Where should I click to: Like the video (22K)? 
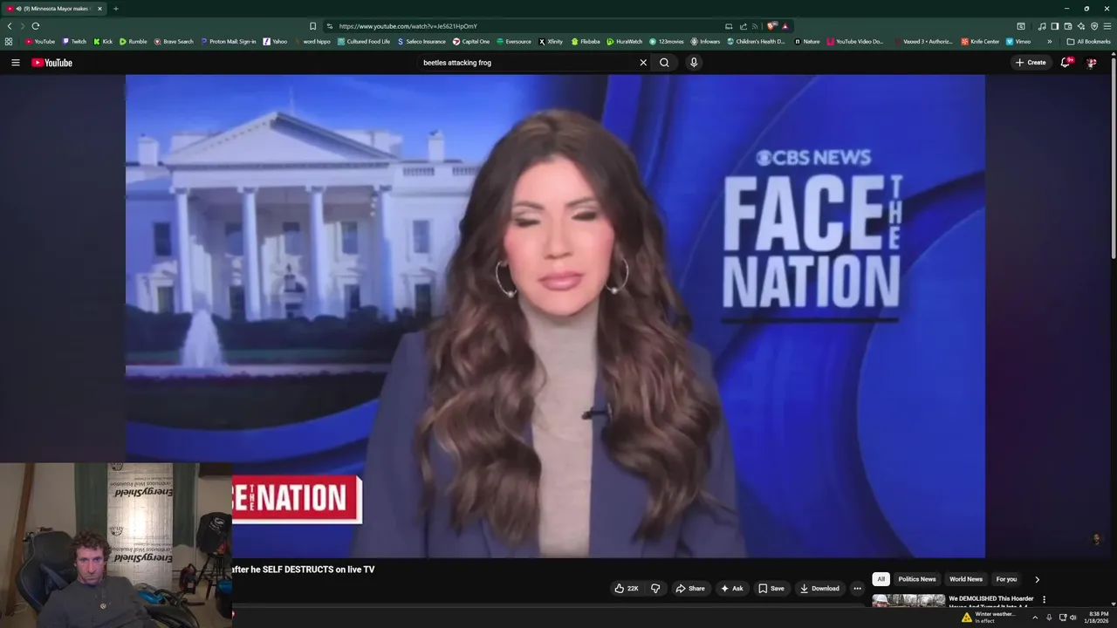627,589
